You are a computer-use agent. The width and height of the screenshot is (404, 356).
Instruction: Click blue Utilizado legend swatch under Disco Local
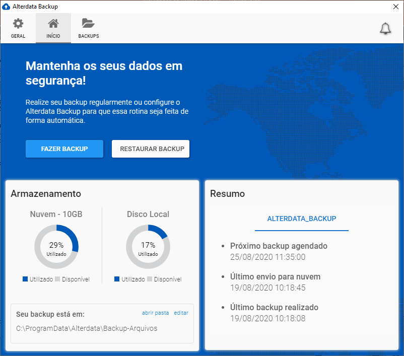pyautogui.click(x=117, y=279)
